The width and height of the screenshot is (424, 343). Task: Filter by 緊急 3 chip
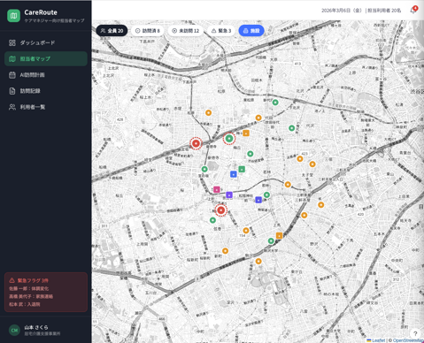pyautogui.click(x=221, y=31)
